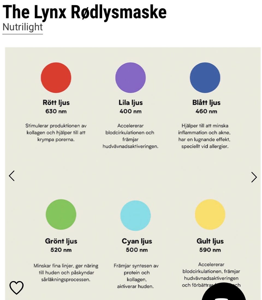Click the yellow light color circle
The height and width of the screenshot is (300, 262).
(x=210, y=214)
